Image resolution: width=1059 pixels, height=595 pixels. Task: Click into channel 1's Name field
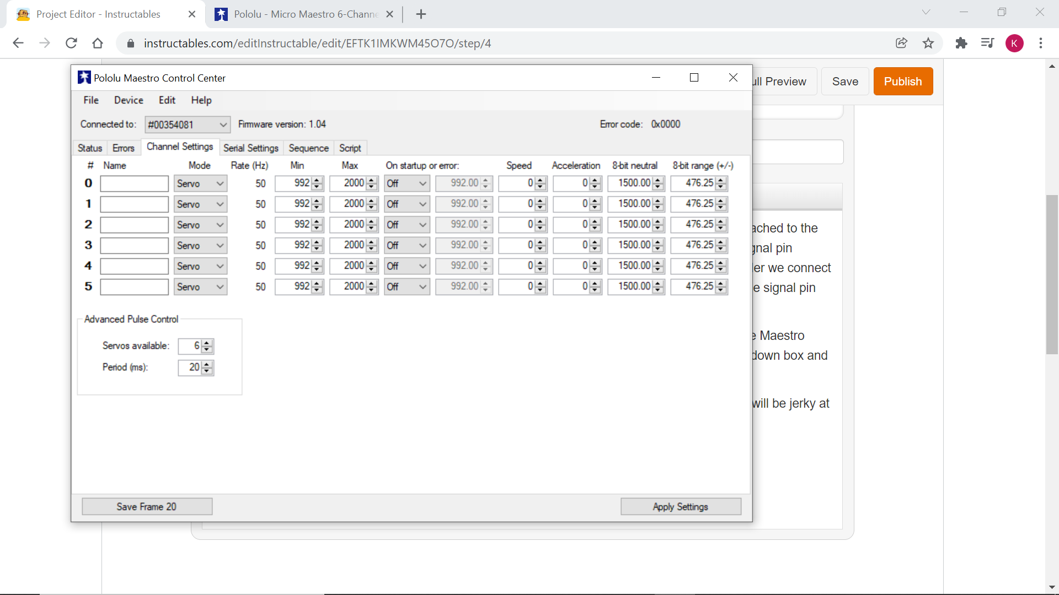coord(134,204)
